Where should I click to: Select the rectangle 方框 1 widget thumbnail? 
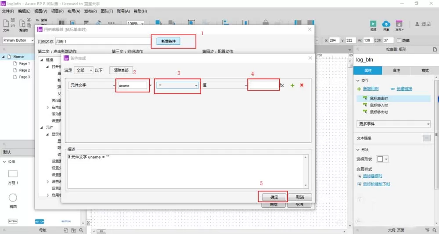(x=13, y=174)
